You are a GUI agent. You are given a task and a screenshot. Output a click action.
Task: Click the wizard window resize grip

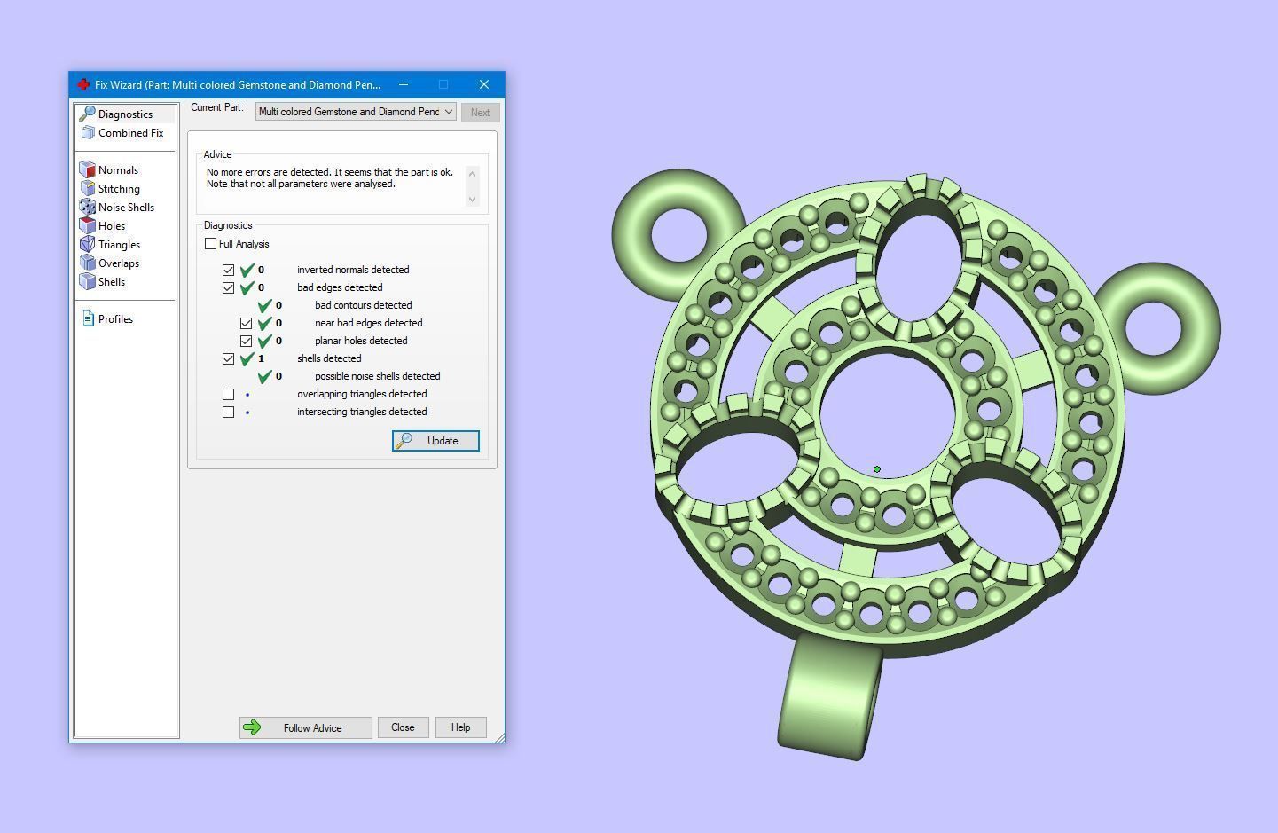[499, 736]
